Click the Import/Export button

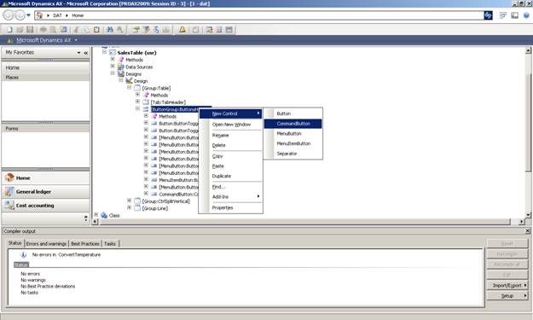click(507, 285)
